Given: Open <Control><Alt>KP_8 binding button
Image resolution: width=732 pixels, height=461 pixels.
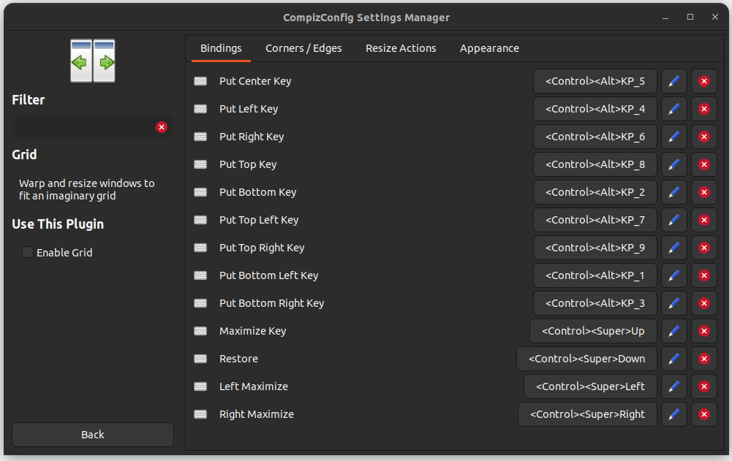Looking at the screenshot, I should (x=595, y=164).
